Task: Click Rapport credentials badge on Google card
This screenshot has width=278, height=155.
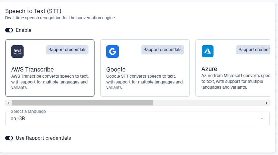Action: coord(162,50)
